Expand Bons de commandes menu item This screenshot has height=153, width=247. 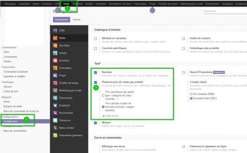pos(15,131)
